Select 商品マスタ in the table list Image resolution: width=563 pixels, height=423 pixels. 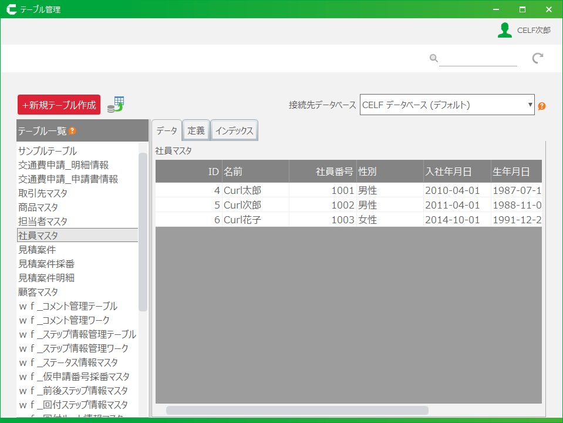[x=38, y=207]
